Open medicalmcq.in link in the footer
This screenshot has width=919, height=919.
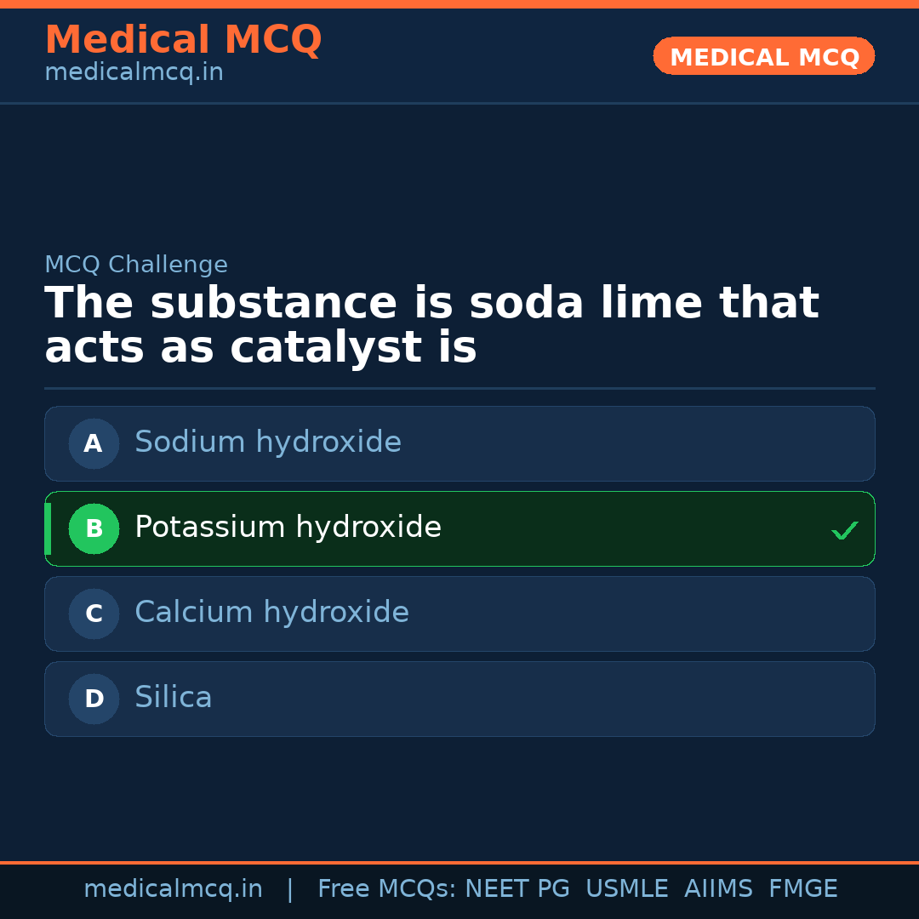pos(173,889)
